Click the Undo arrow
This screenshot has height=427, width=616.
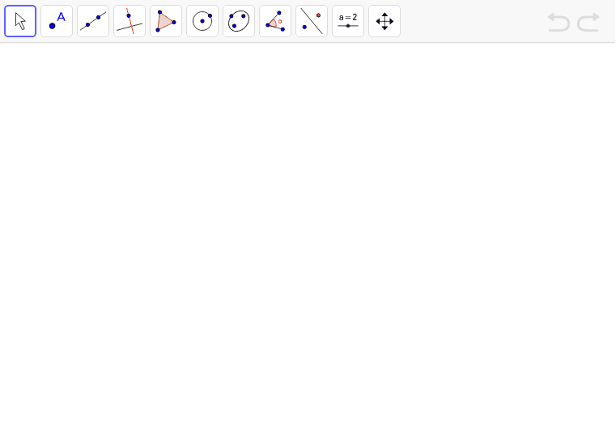pyautogui.click(x=559, y=22)
